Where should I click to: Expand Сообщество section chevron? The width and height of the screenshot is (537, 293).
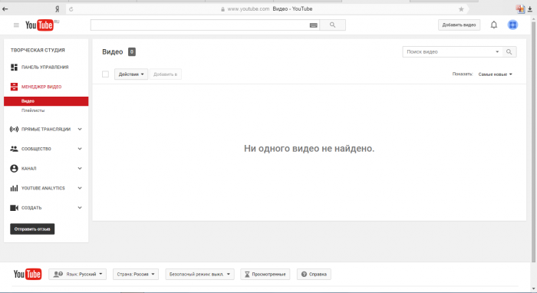80,149
